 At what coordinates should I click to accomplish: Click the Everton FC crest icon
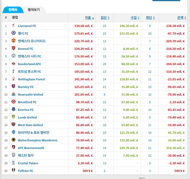click(13, 109)
